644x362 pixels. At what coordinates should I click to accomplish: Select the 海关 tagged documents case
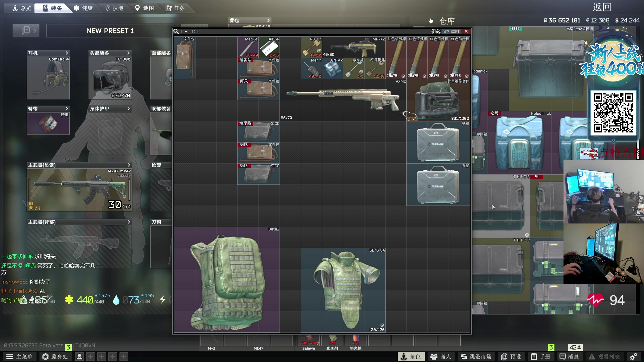(x=259, y=89)
